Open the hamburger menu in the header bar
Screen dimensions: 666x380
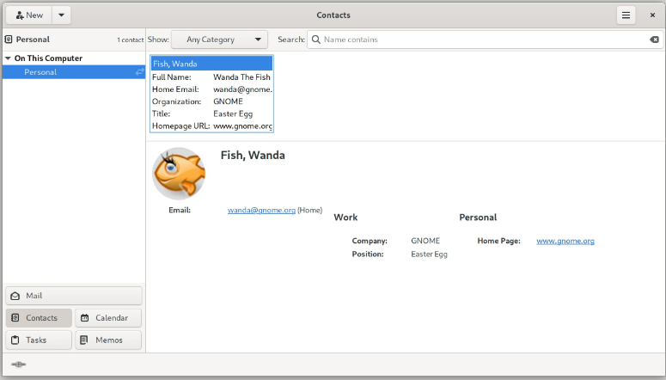[626, 15]
